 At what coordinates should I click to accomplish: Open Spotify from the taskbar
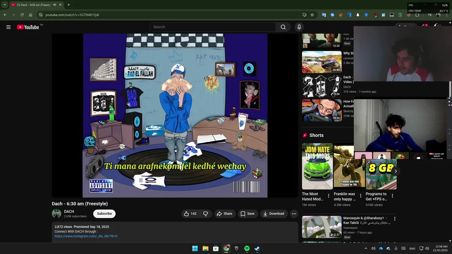pyautogui.click(x=247, y=248)
